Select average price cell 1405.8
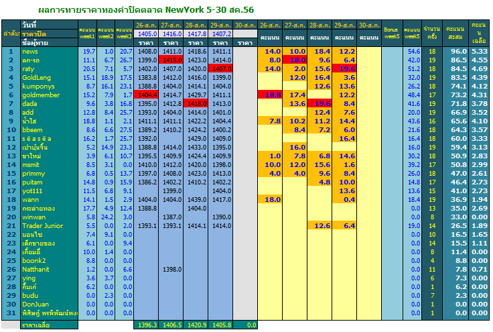The image size is (493, 332). [x=220, y=325]
